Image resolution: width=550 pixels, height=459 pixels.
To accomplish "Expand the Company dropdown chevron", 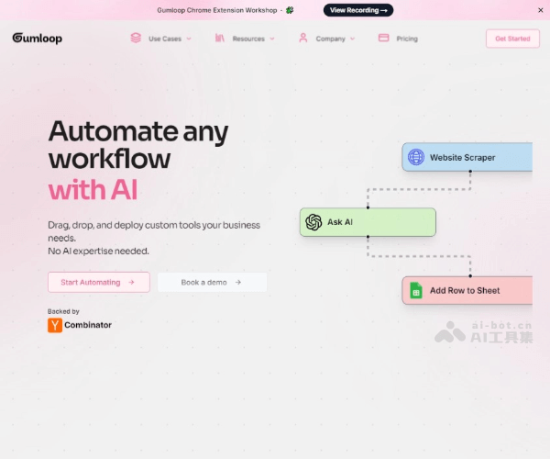I will point(353,39).
